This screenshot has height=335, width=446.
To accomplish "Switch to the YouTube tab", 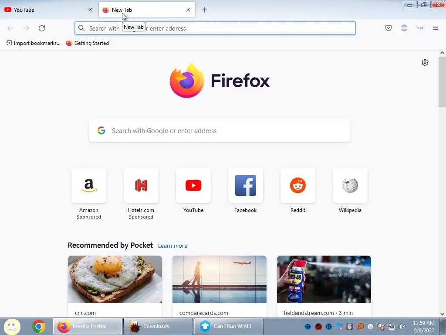I will [x=48, y=10].
